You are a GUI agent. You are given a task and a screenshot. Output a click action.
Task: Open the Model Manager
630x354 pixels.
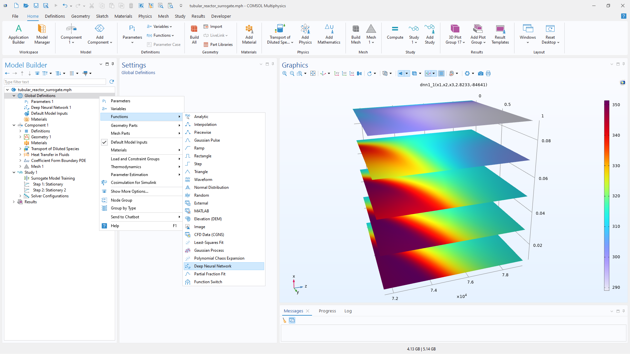click(42, 34)
